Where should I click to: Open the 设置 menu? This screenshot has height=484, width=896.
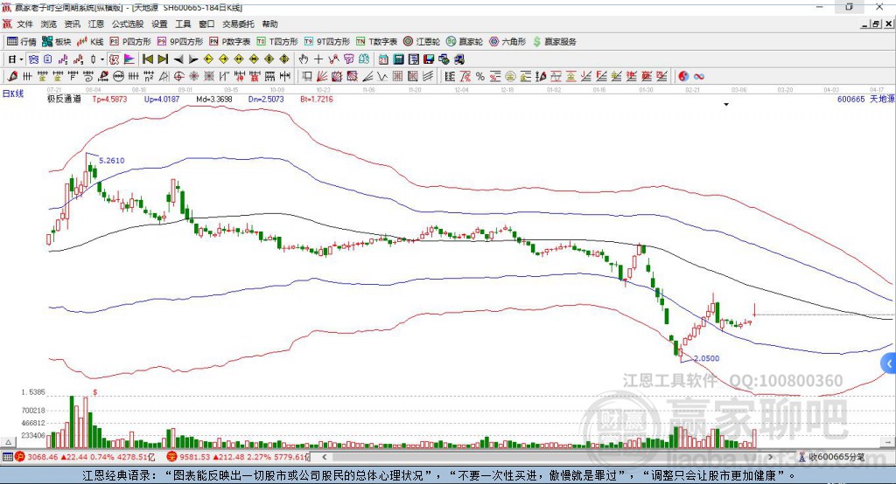tap(159, 24)
